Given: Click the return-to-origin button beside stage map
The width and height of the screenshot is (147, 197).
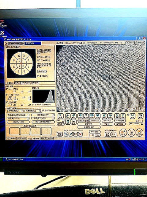Looking at the screenshot, I should point(42,71).
